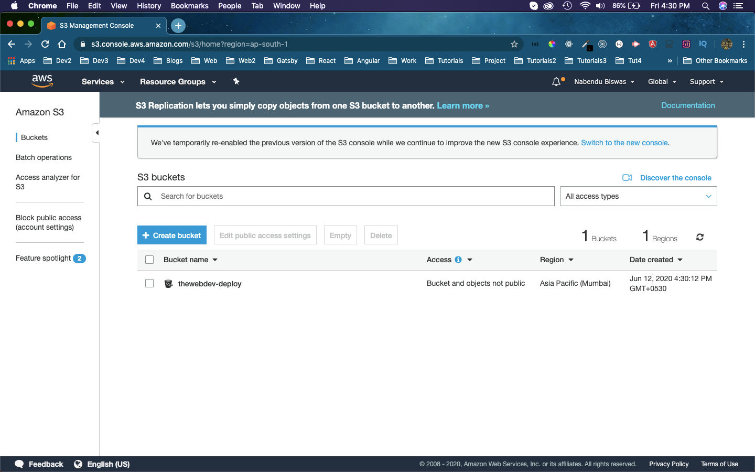Open the History menu
Screen dimensions: 755x472
tap(149, 6)
